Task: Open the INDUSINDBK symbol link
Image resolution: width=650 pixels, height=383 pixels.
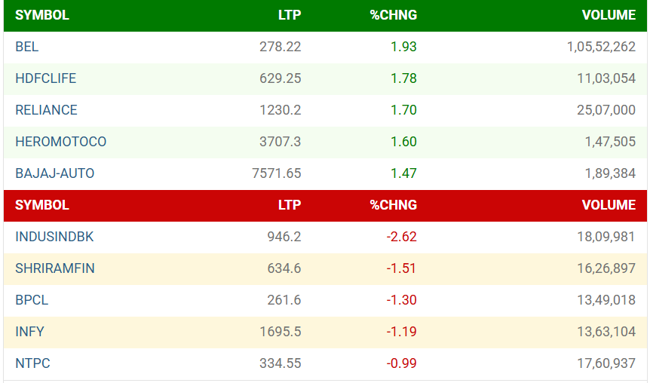Action: pos(54,237)
